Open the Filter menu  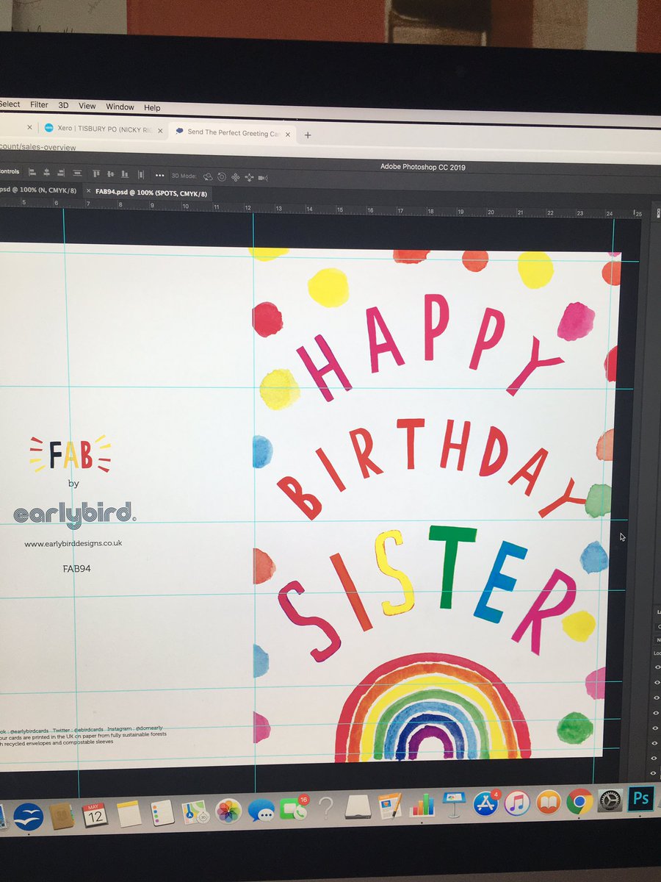pos(39,105)
